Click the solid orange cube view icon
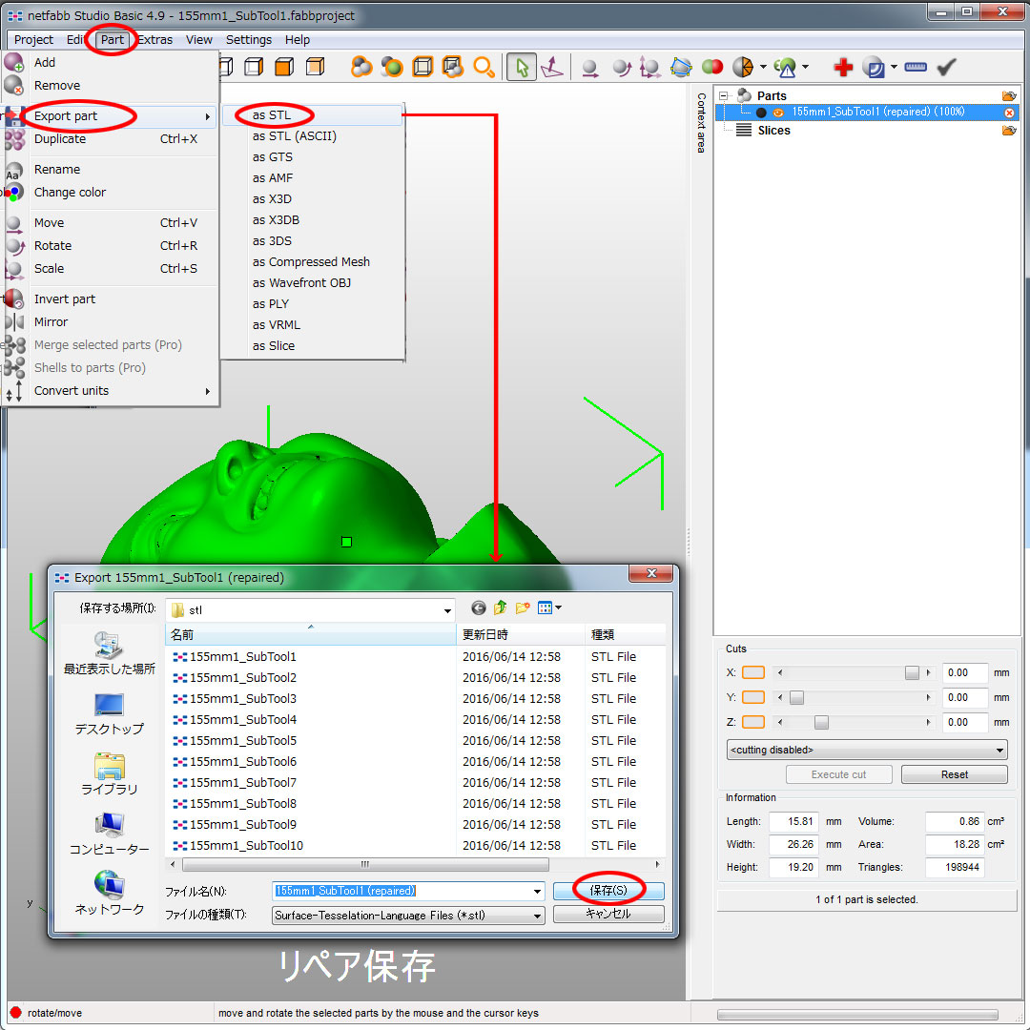This screenshot has height=1030, width=1030. (x=284, y=67)
